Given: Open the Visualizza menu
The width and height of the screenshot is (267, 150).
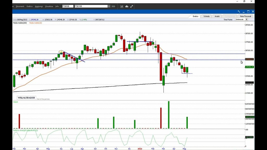Looking at the screenshot, I should (49, 6).
